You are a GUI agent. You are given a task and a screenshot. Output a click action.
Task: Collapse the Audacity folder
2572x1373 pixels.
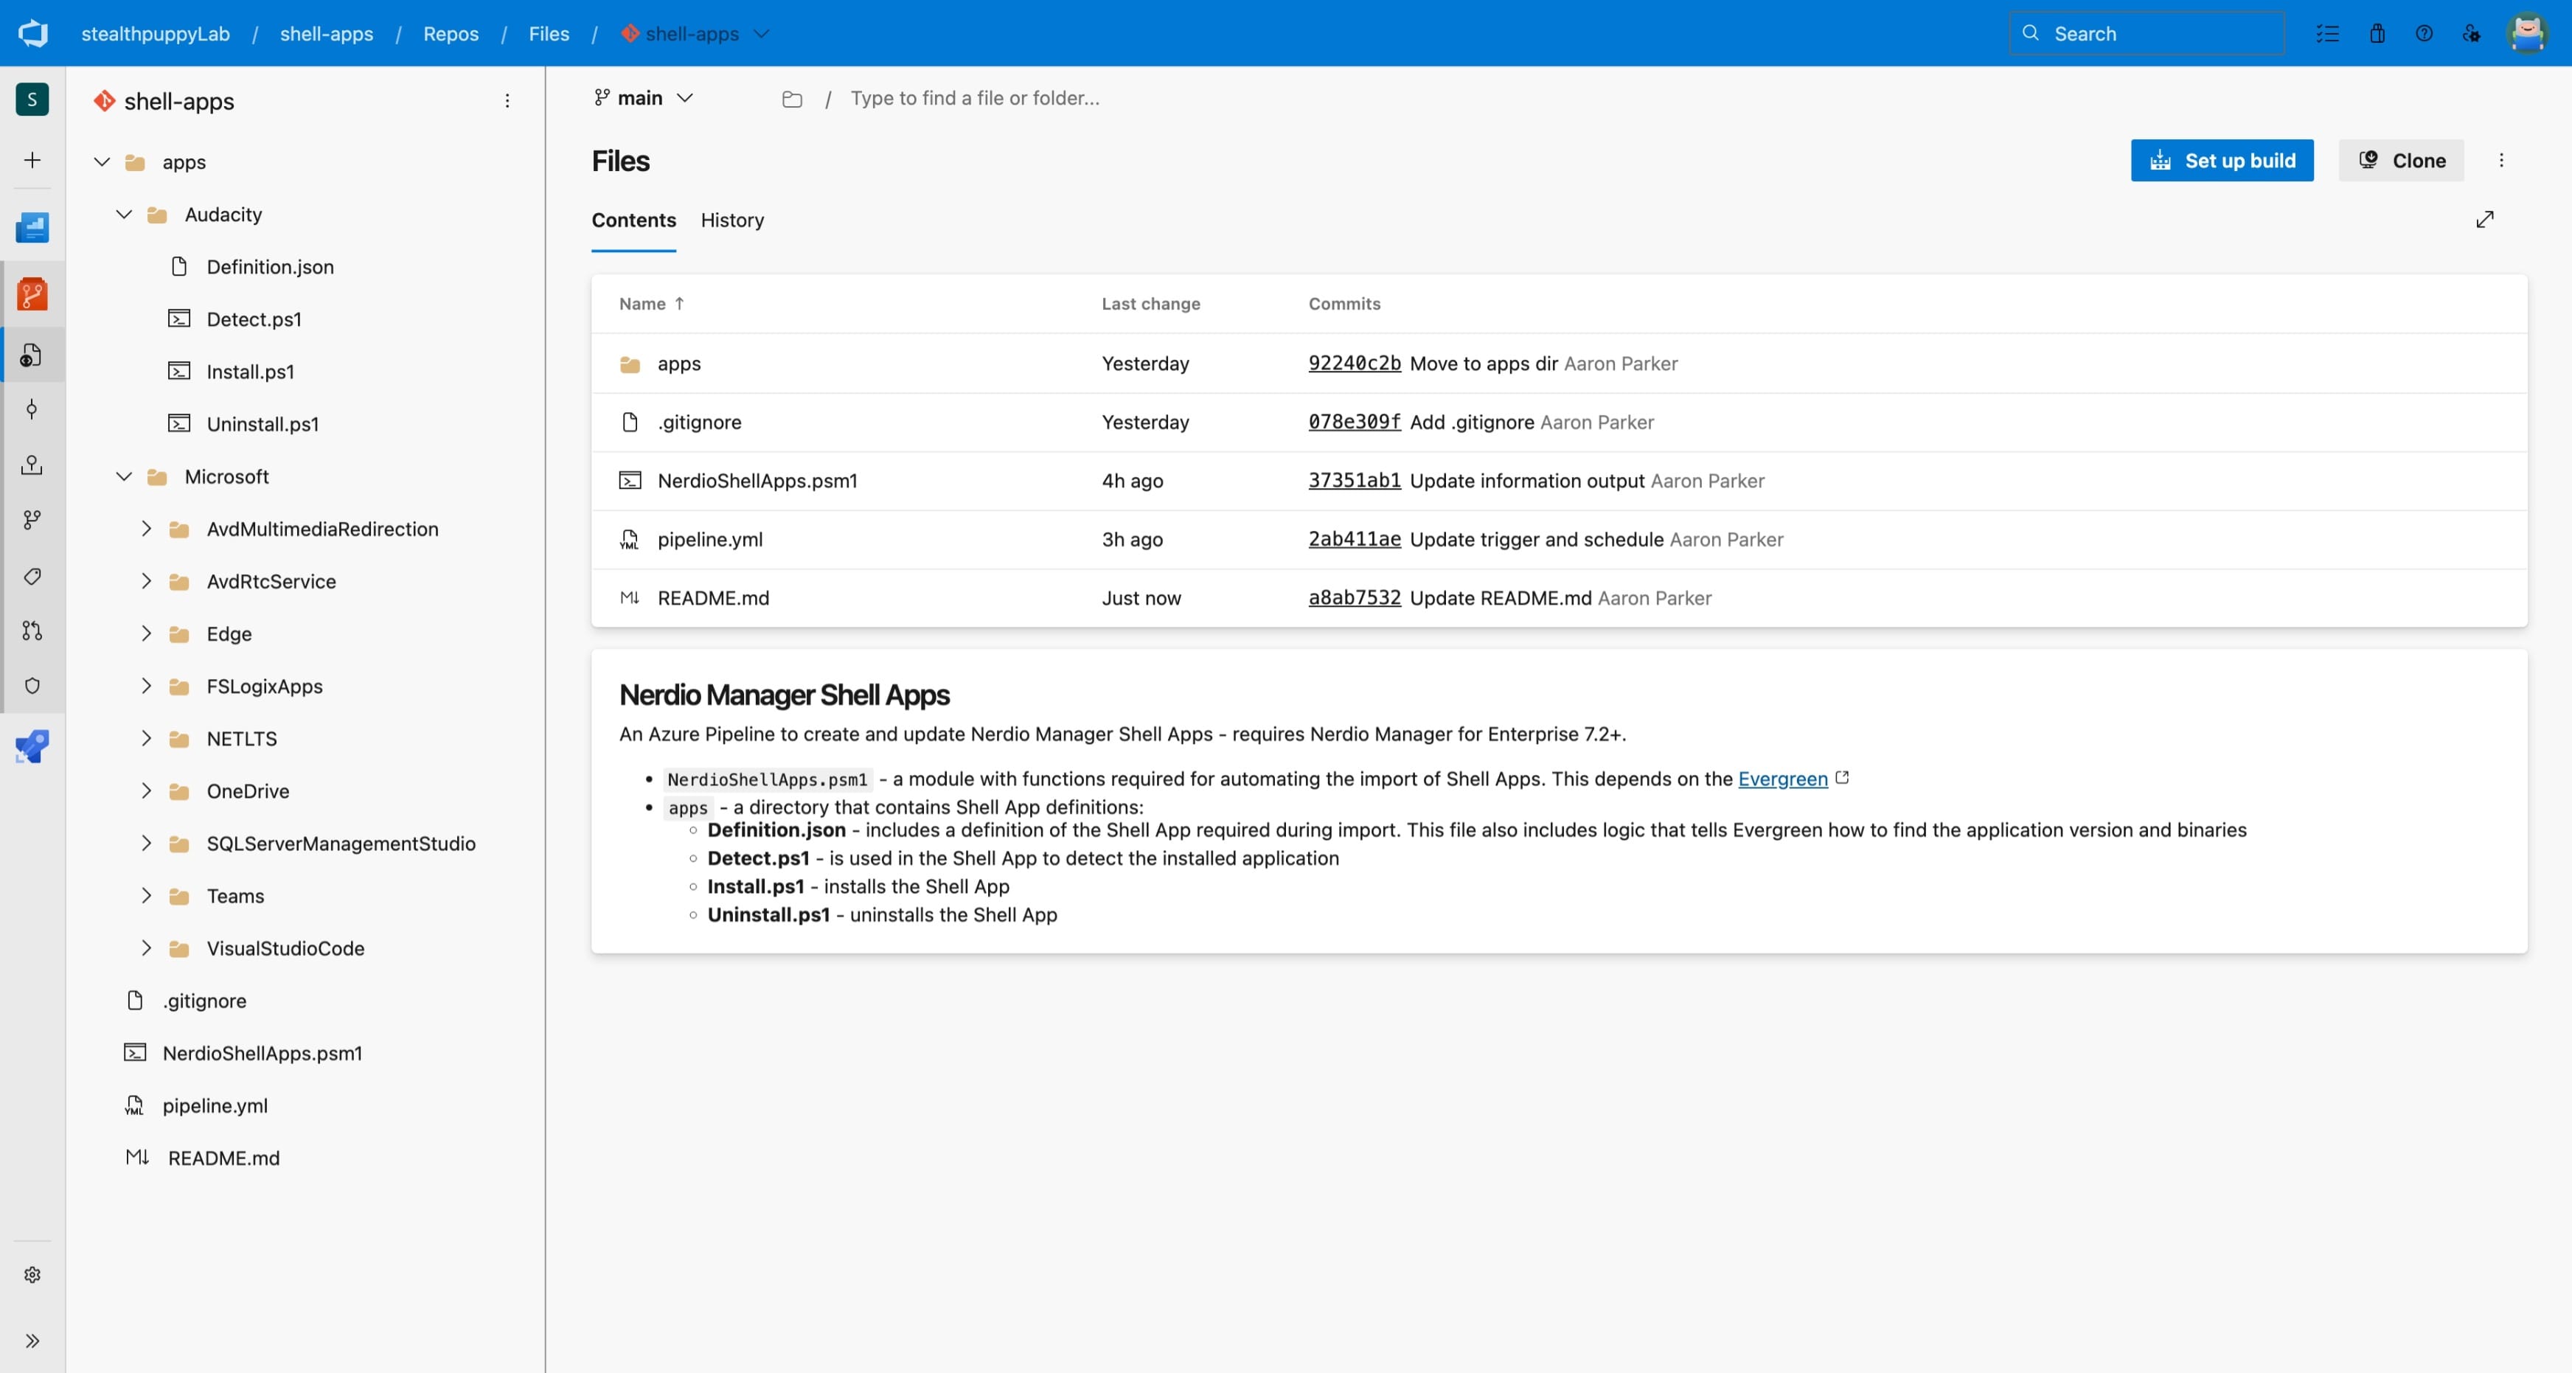point(124,215)
